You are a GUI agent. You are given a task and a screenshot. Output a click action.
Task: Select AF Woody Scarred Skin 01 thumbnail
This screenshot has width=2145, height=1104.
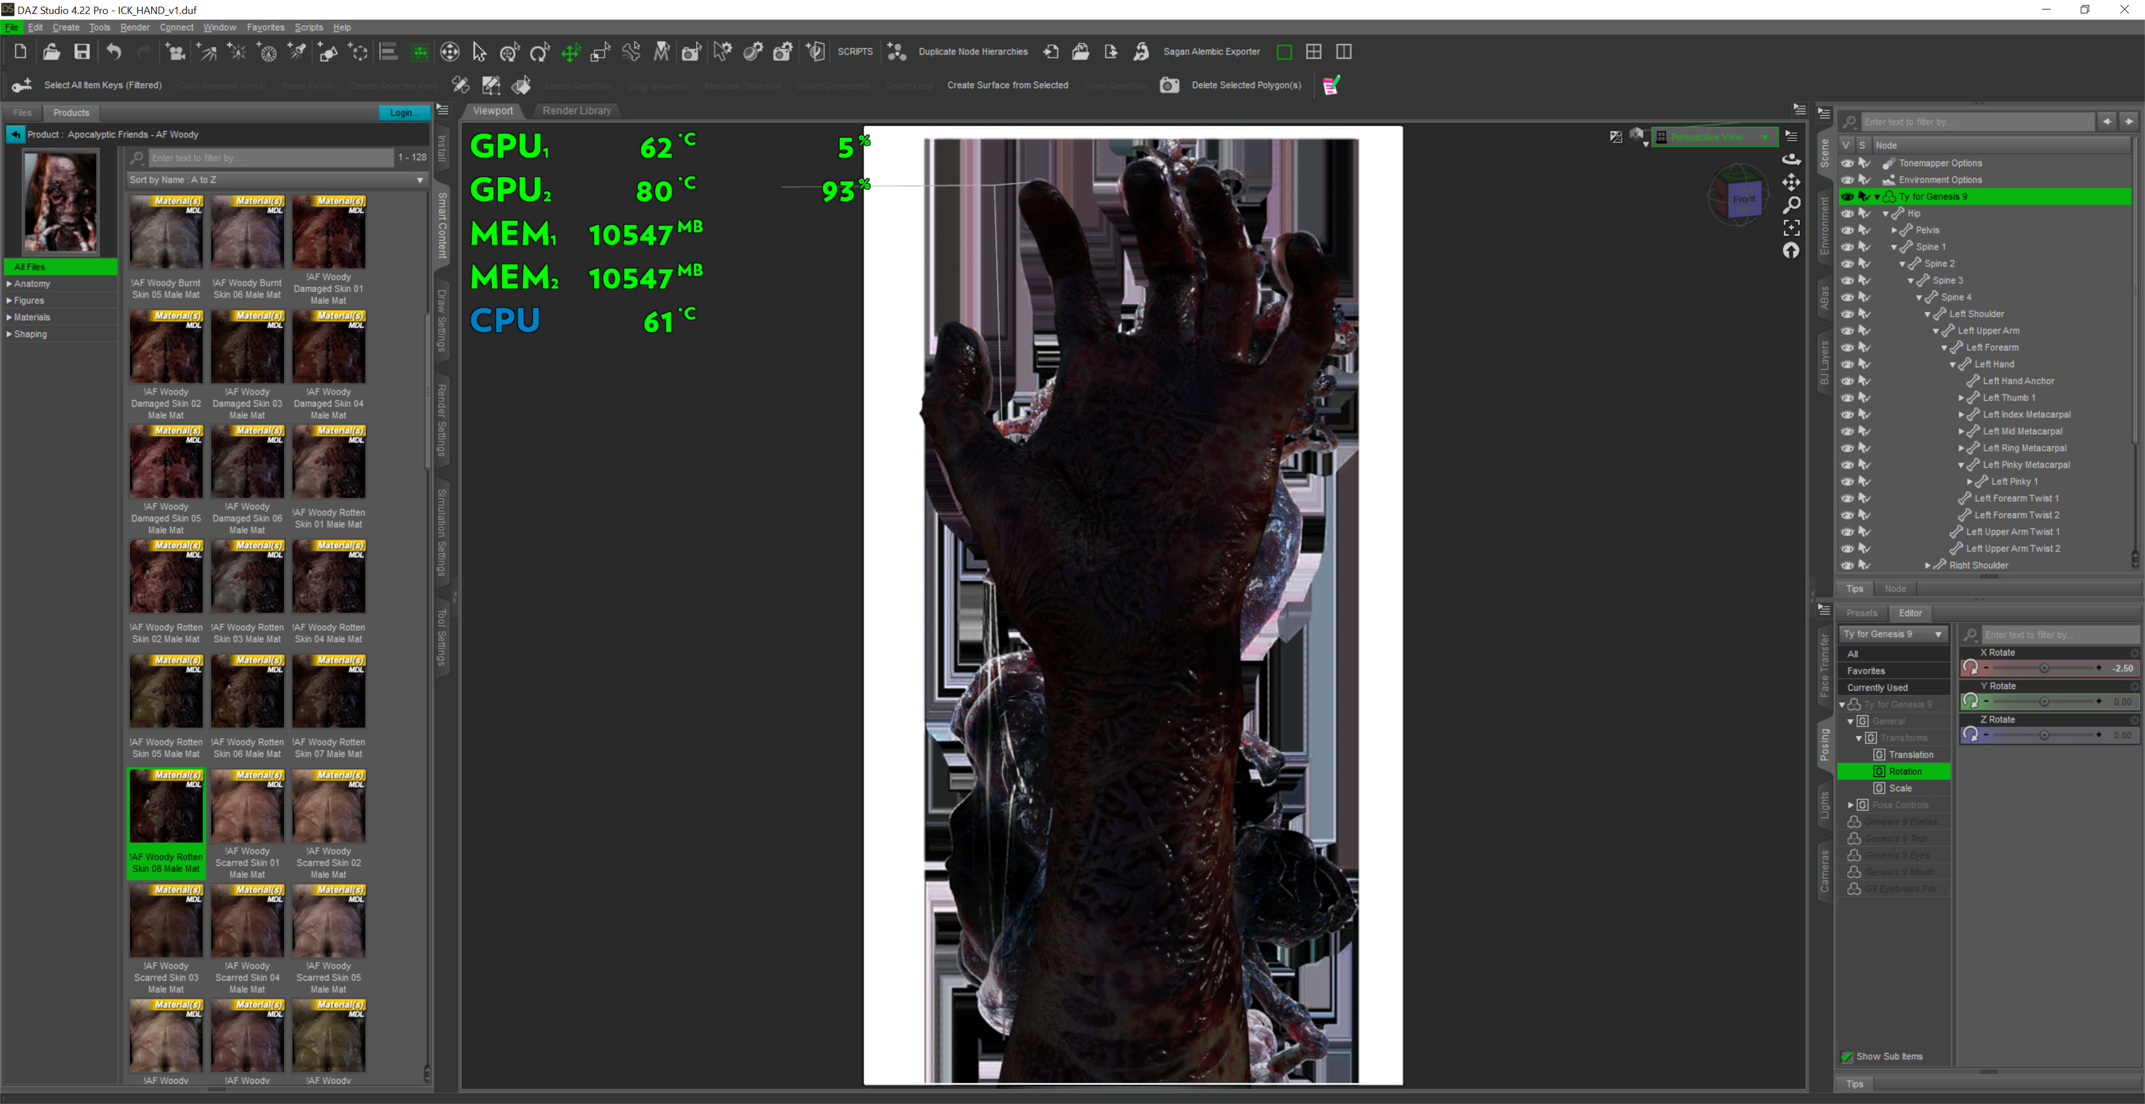[x=247, y=807]
